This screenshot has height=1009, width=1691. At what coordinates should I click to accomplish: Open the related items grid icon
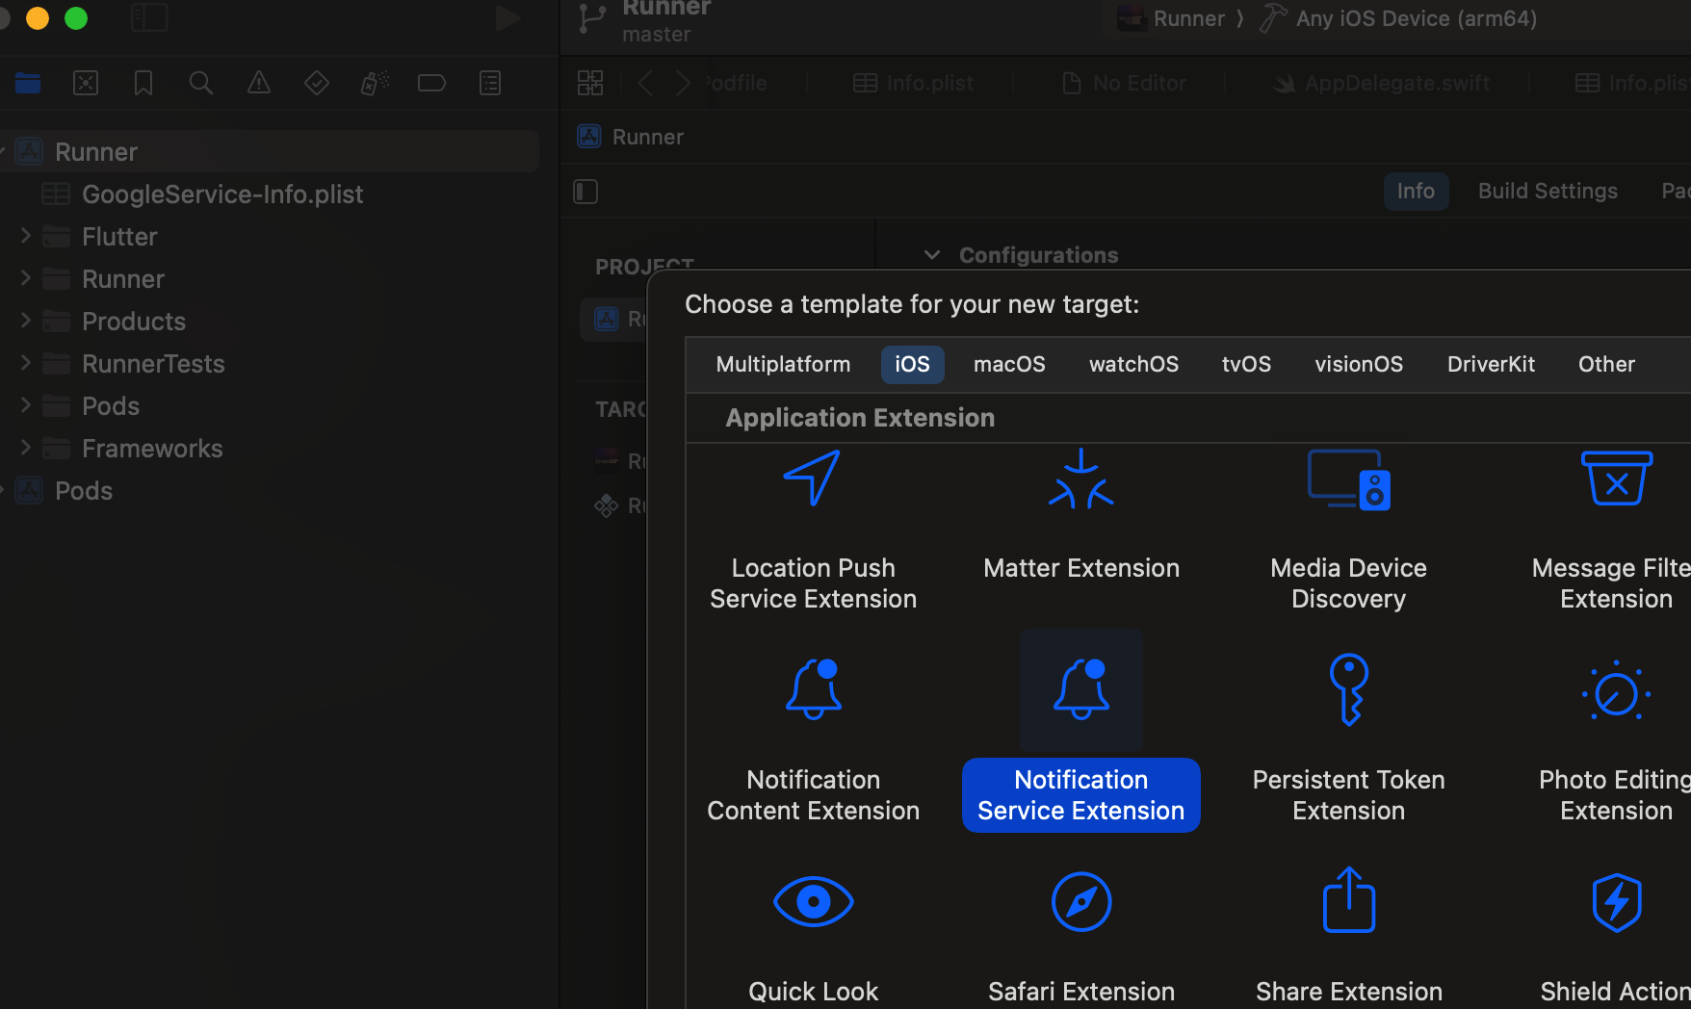590,84
